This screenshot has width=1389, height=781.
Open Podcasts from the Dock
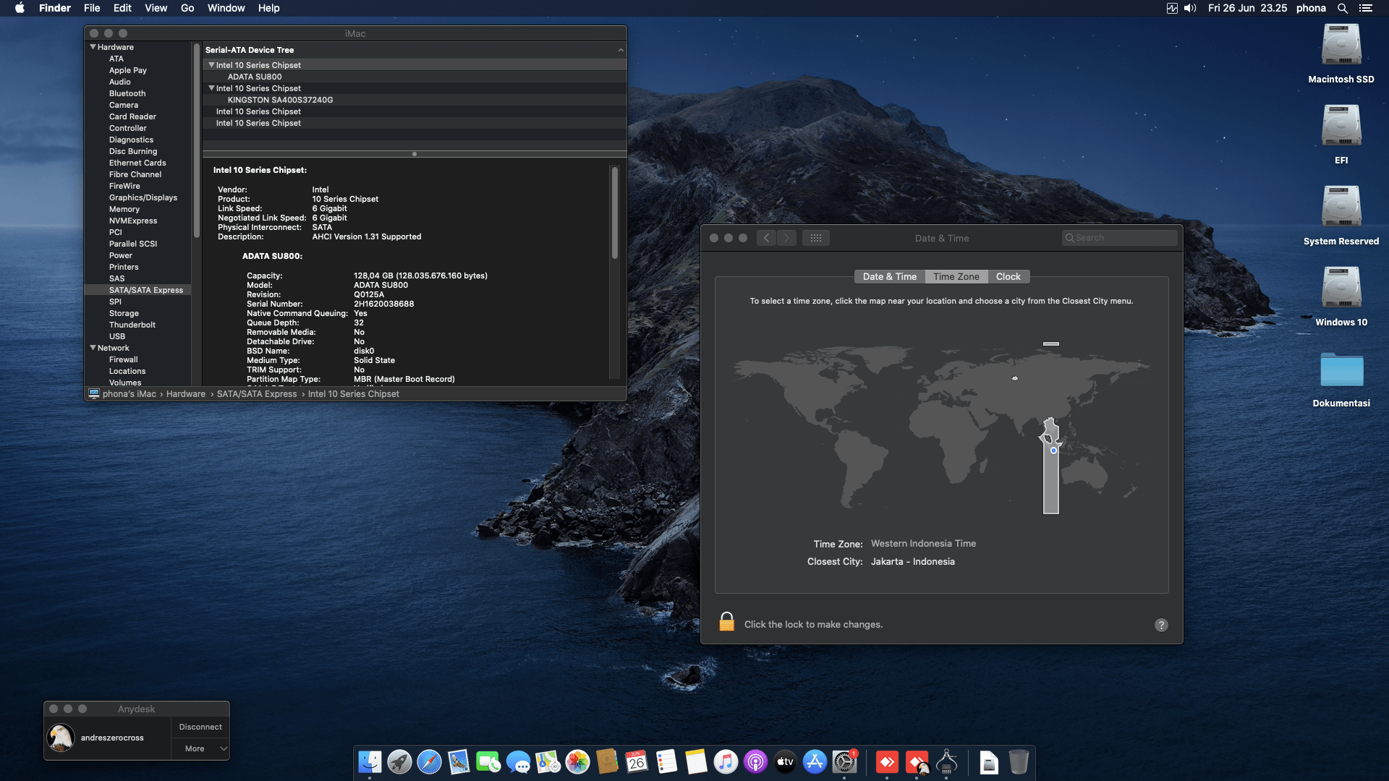pos(755,762)
